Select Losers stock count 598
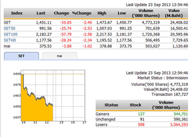 tap(141, 125)
